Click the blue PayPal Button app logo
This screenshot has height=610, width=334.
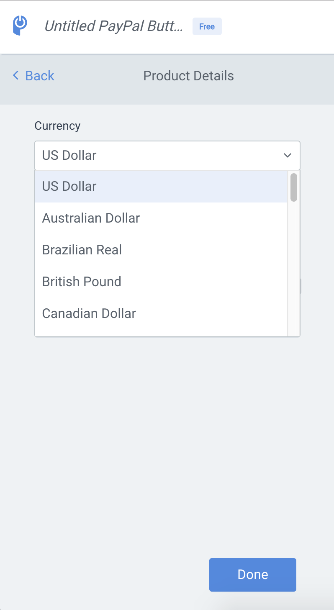(x=20, y=25)
